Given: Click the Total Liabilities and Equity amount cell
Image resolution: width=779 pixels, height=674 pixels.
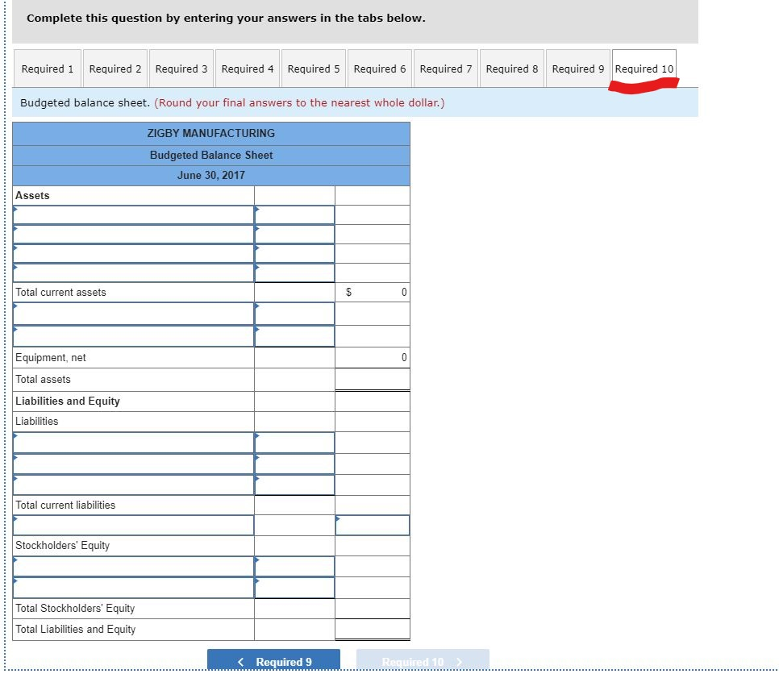Looking at the screenshot, I should tap(371, 629).
